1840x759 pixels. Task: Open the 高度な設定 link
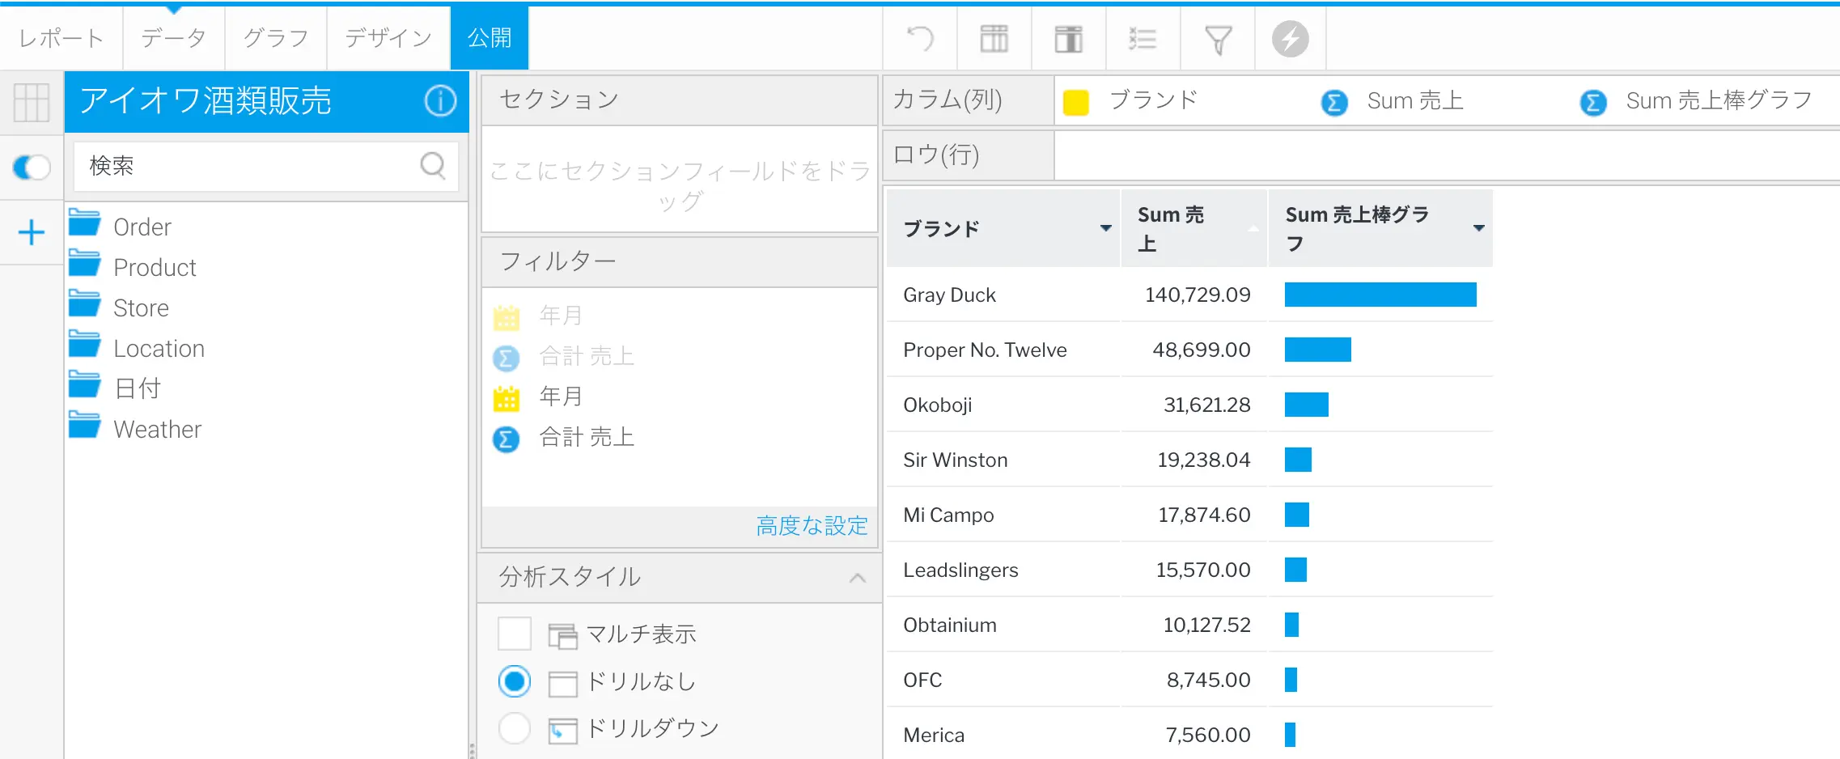click(812, 526)
